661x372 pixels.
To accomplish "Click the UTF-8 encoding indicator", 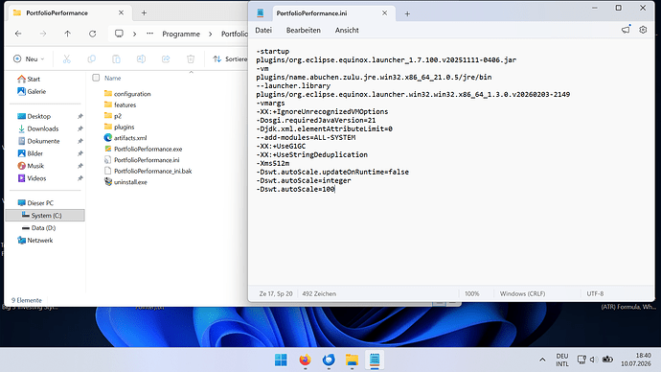I will (x=595, y=293).
